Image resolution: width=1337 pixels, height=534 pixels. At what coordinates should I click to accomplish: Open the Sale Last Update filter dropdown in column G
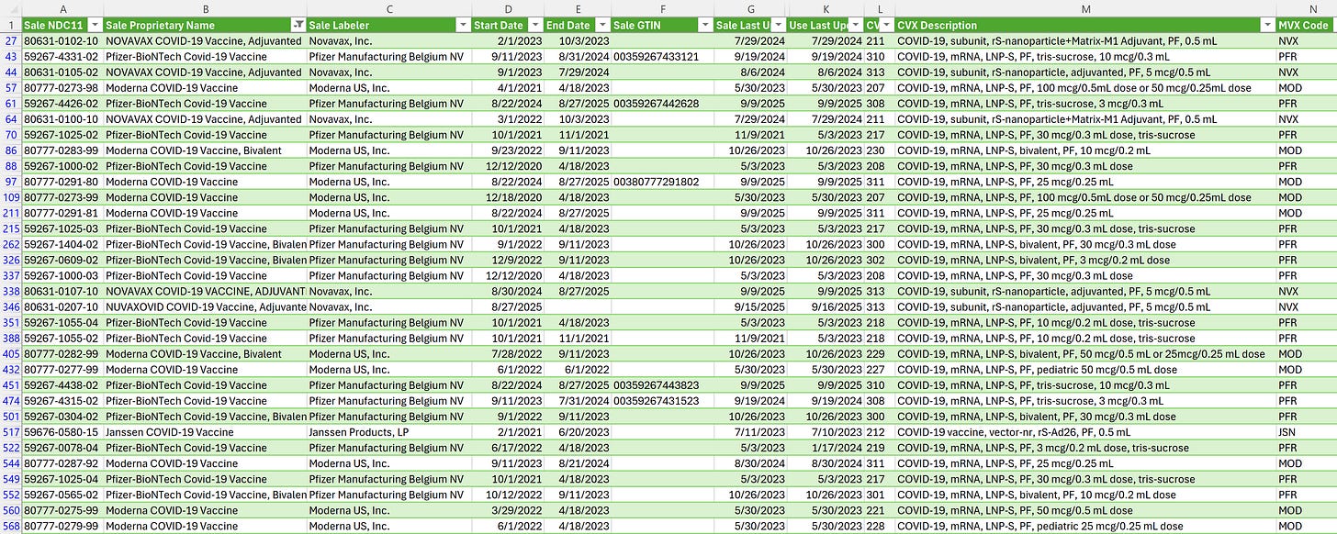coord(779,25)
